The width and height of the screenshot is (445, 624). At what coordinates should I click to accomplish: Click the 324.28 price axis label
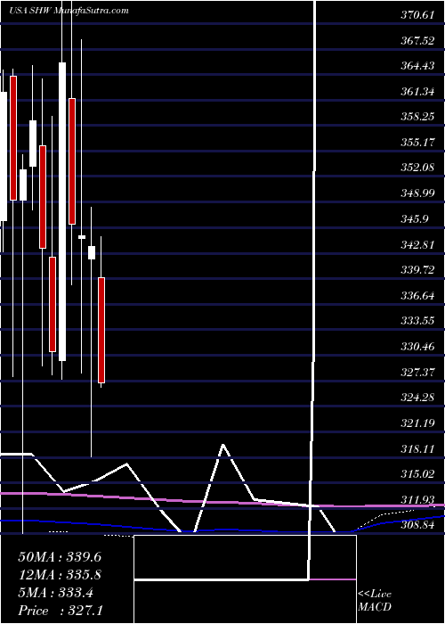(418, 398)
